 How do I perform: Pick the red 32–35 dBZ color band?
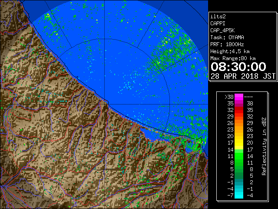(239, 110)
